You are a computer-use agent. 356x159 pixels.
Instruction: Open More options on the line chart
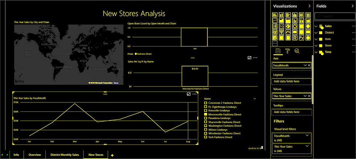tap(194, 94)
